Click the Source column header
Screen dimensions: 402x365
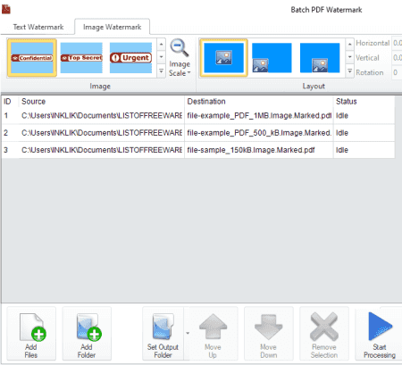click(102, 102)
